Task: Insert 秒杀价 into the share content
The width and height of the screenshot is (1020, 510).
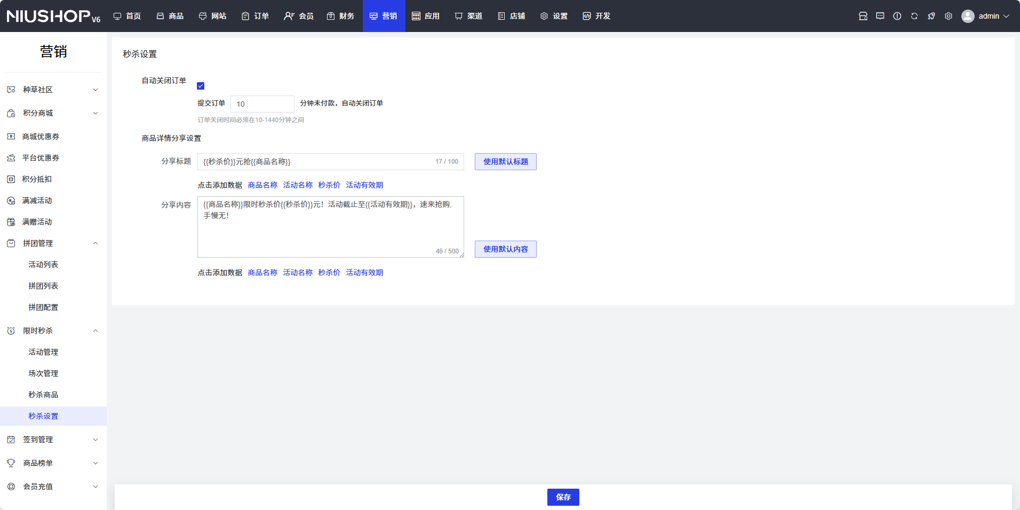Action: (x=329, y=273)
